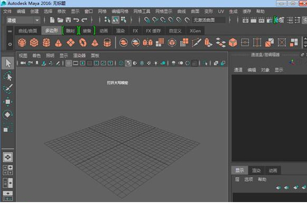The image size is (307, 210).
Task: Select the Move tool in the toolbox
Action: tap(8, 102)
